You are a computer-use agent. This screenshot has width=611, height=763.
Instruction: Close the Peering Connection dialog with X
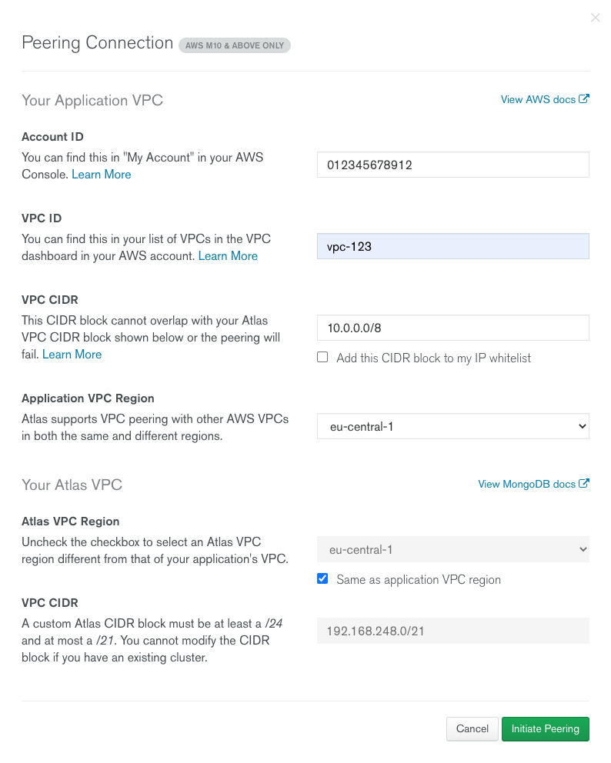coord(595,18)
